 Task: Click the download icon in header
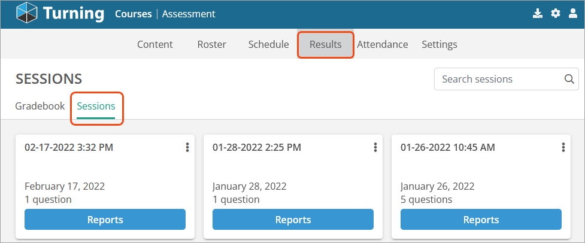tap(537, 14)
